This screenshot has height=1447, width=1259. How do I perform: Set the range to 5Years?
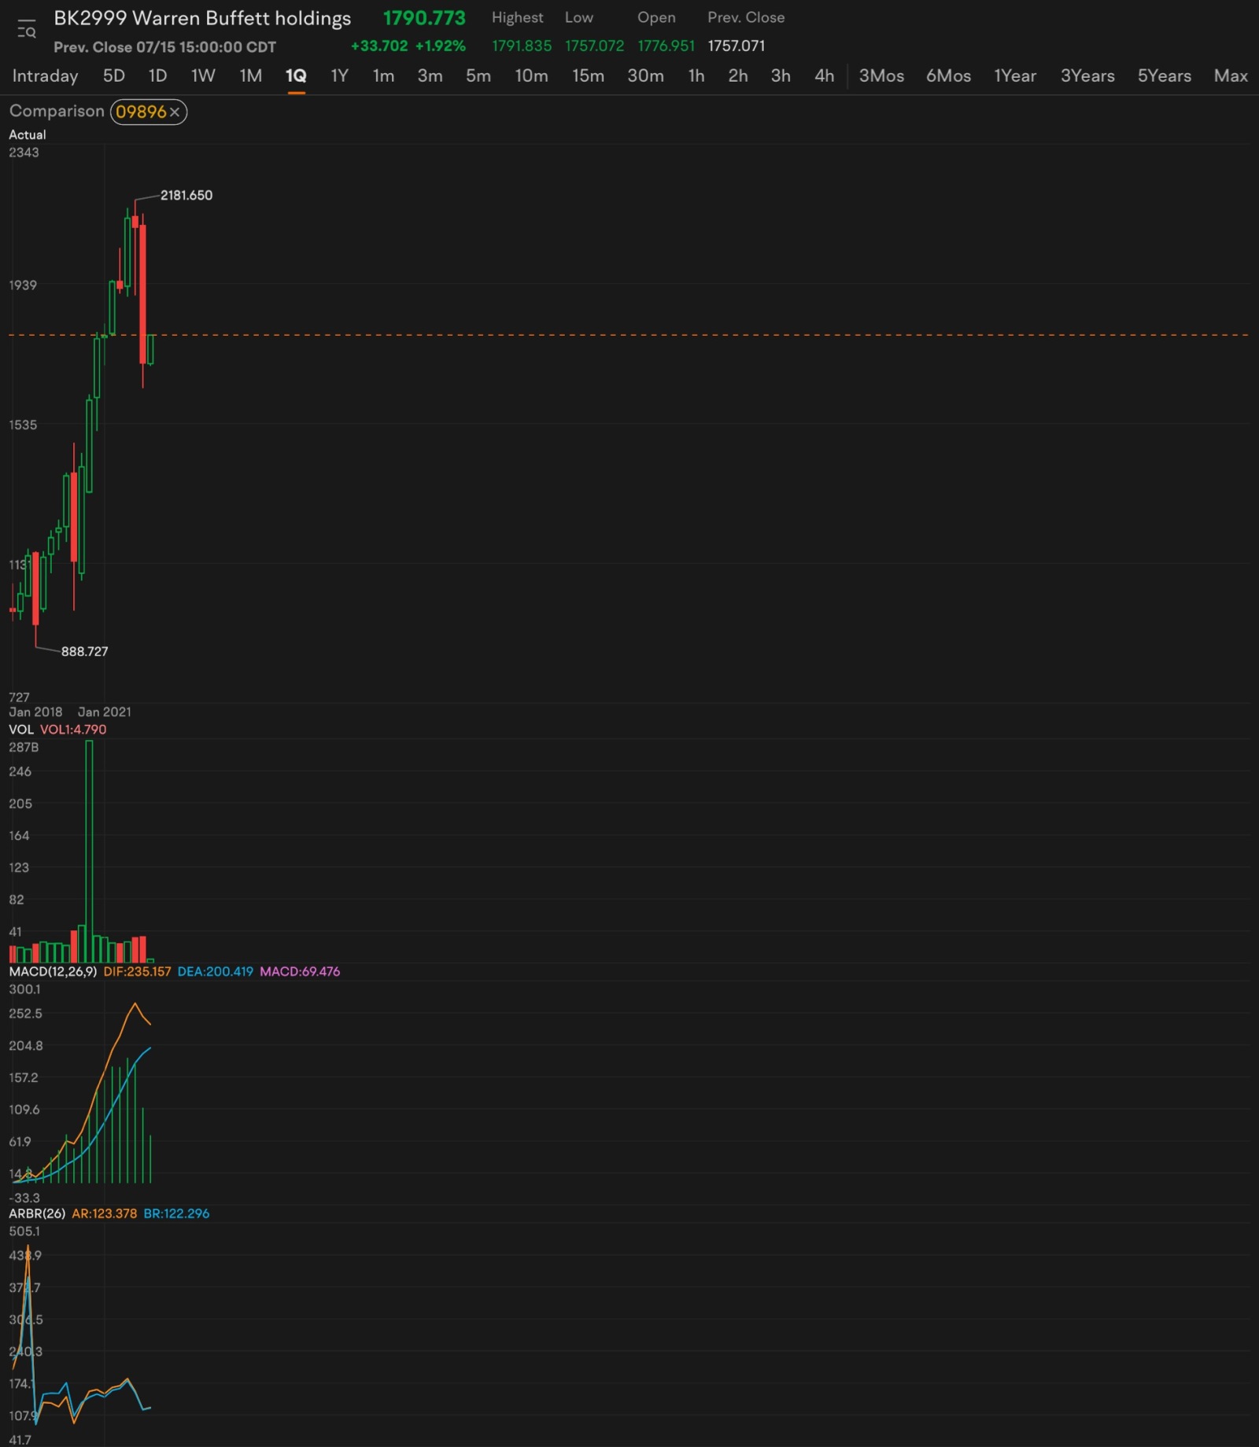pyautogui.click(x=1164, y=76)
